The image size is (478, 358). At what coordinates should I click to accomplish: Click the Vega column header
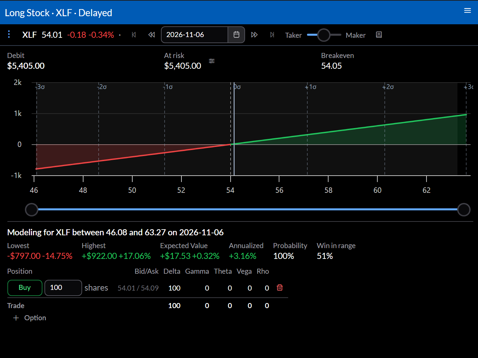click(244, 271)
